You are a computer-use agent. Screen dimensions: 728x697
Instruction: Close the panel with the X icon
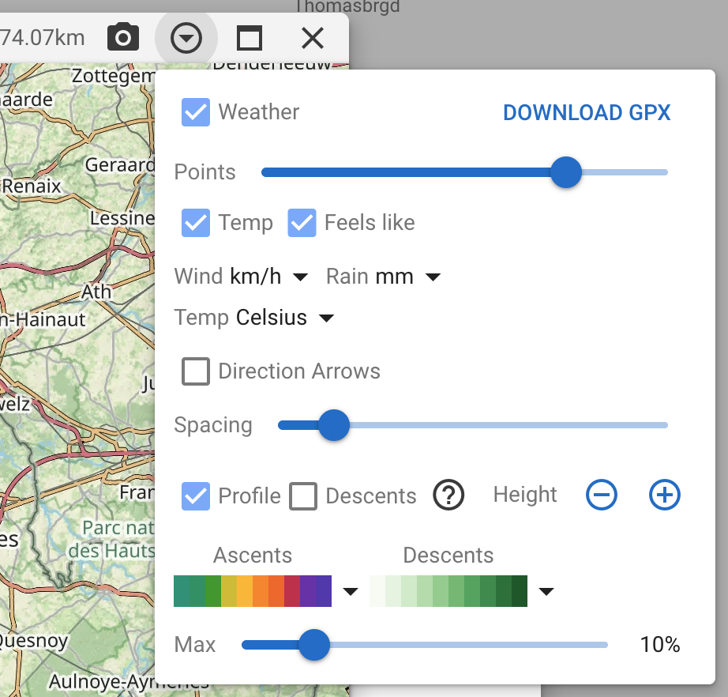pos(313,37)
